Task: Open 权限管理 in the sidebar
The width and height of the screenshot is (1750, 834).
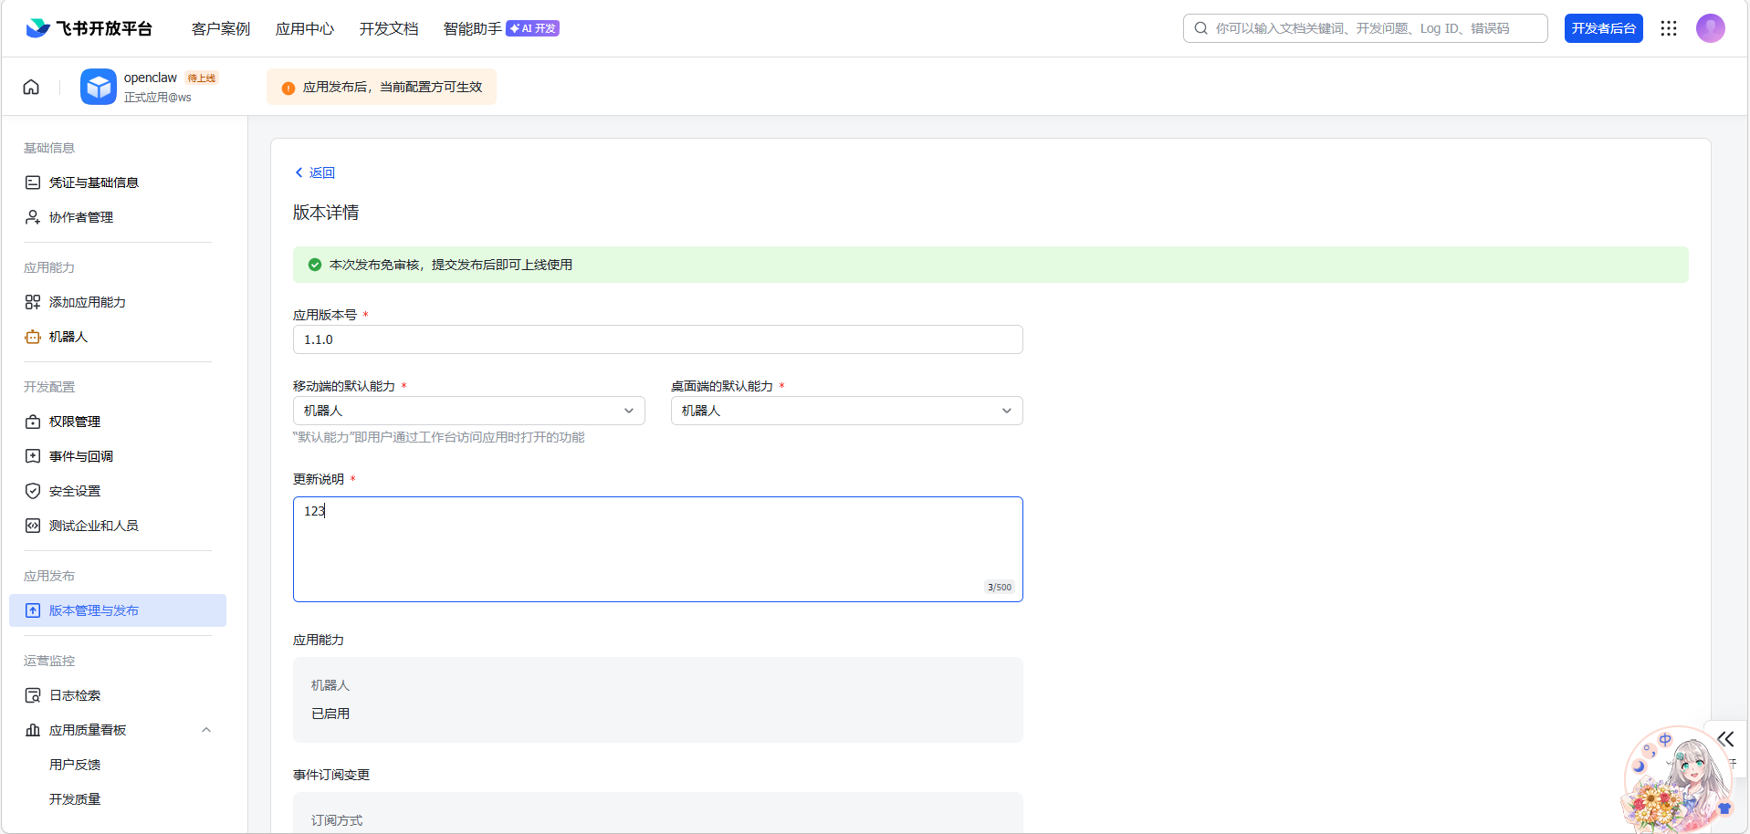Action: 75,422
